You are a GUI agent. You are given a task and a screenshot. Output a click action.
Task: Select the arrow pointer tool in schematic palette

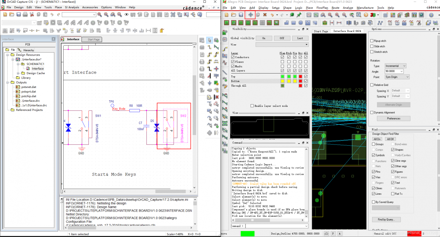point(209,40)
